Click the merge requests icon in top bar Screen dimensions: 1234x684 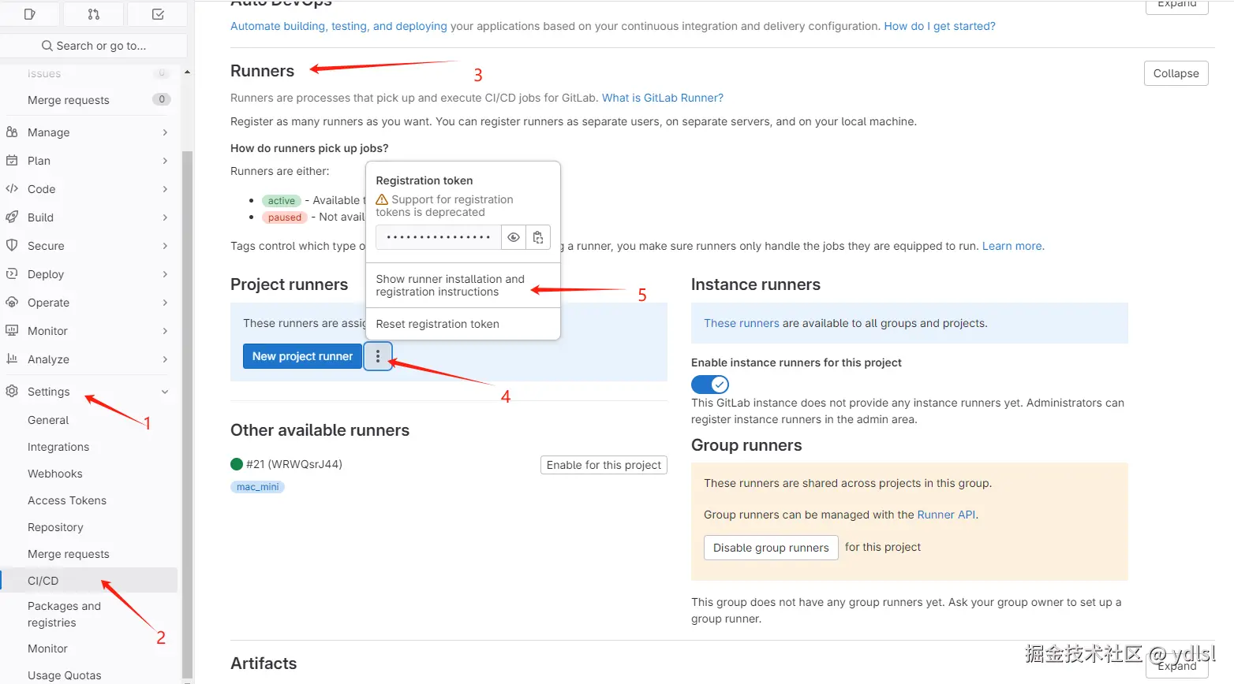94,14
